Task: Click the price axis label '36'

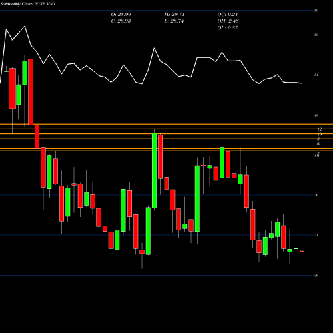Action: tap(316, 195)
